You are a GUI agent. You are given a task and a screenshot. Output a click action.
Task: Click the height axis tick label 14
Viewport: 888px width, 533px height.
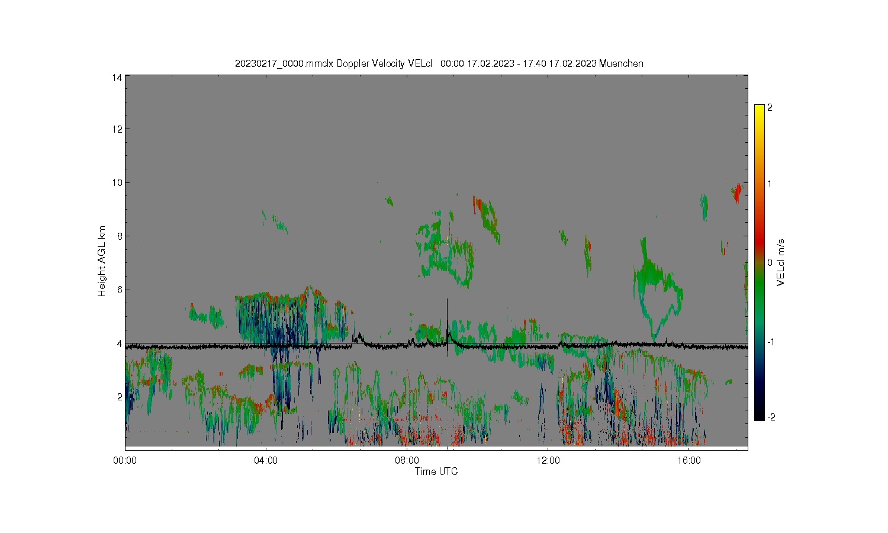coord(118,78)
